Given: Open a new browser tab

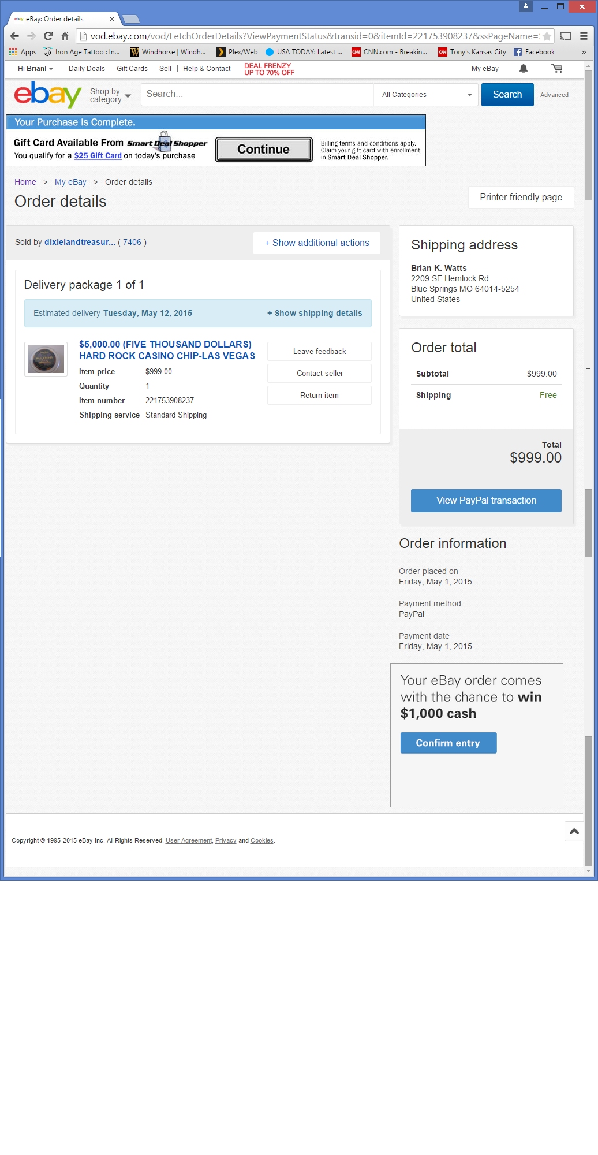Looking at the screenshot, I should [x=131, y=19].
